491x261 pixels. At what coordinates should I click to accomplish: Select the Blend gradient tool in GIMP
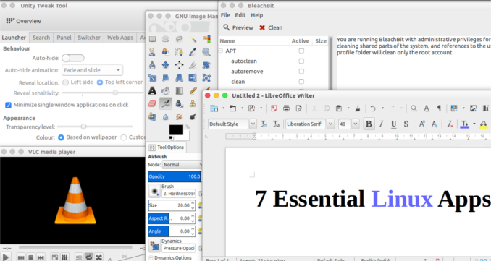179,90
